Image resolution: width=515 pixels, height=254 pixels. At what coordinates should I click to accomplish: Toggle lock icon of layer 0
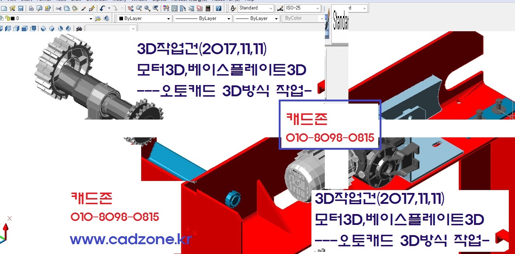click(7, 18)
